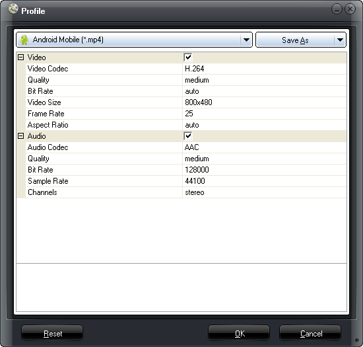Collapse the Audio section
Image resolution: width=363 pixels, height=347 pixels.
21,136
